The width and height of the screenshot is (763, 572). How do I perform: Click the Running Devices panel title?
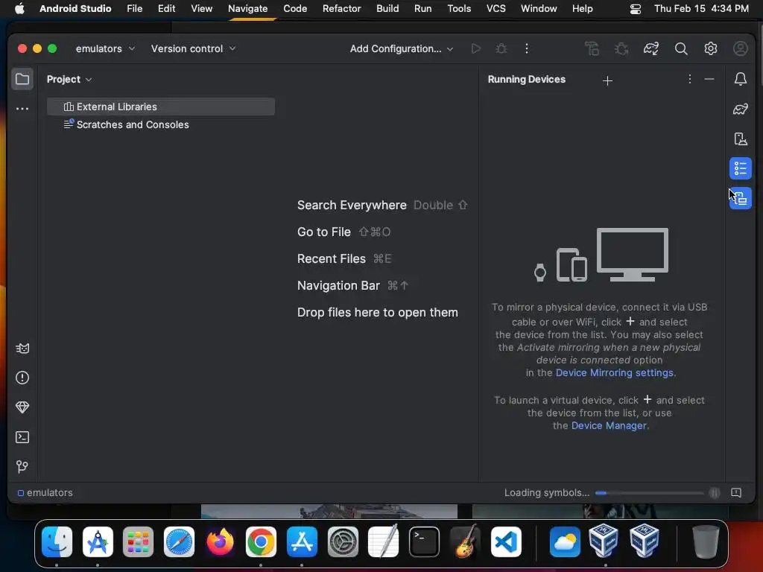click(x=527, y=79)
